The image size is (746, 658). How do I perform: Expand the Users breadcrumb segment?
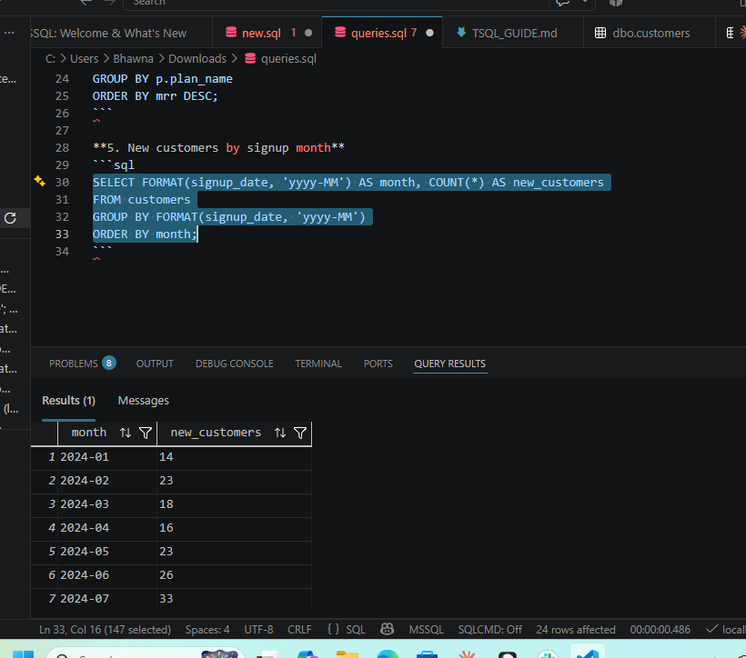pyautogui.click(x=85, y=58)
